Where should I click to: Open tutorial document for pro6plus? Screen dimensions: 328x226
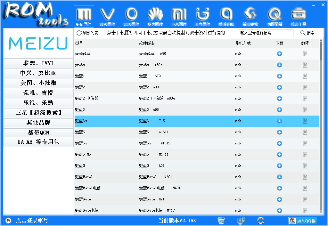click(305, 54)
